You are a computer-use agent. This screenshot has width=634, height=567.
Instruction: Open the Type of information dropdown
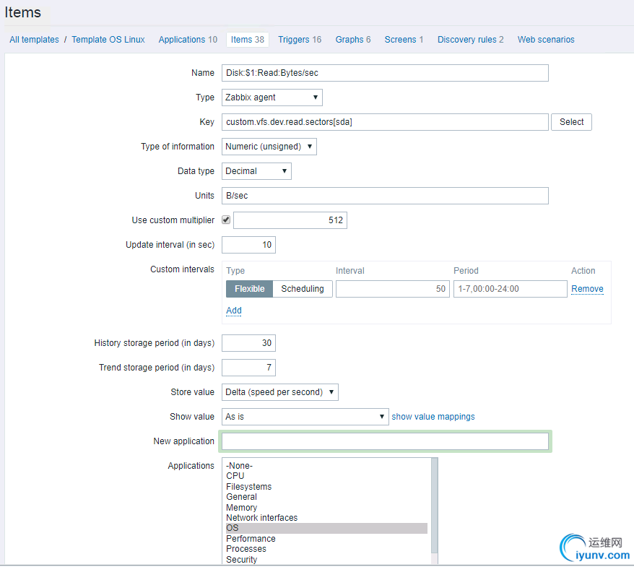pos(269,147)
